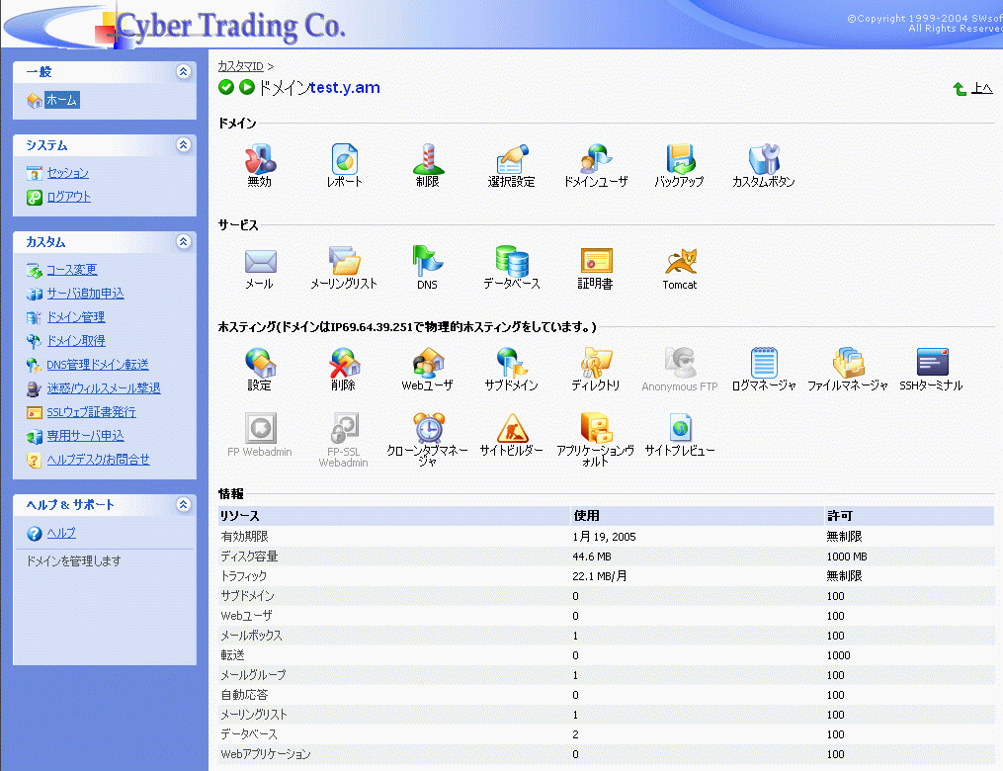Open the DNS settings icon

click(x=427, y=262)
